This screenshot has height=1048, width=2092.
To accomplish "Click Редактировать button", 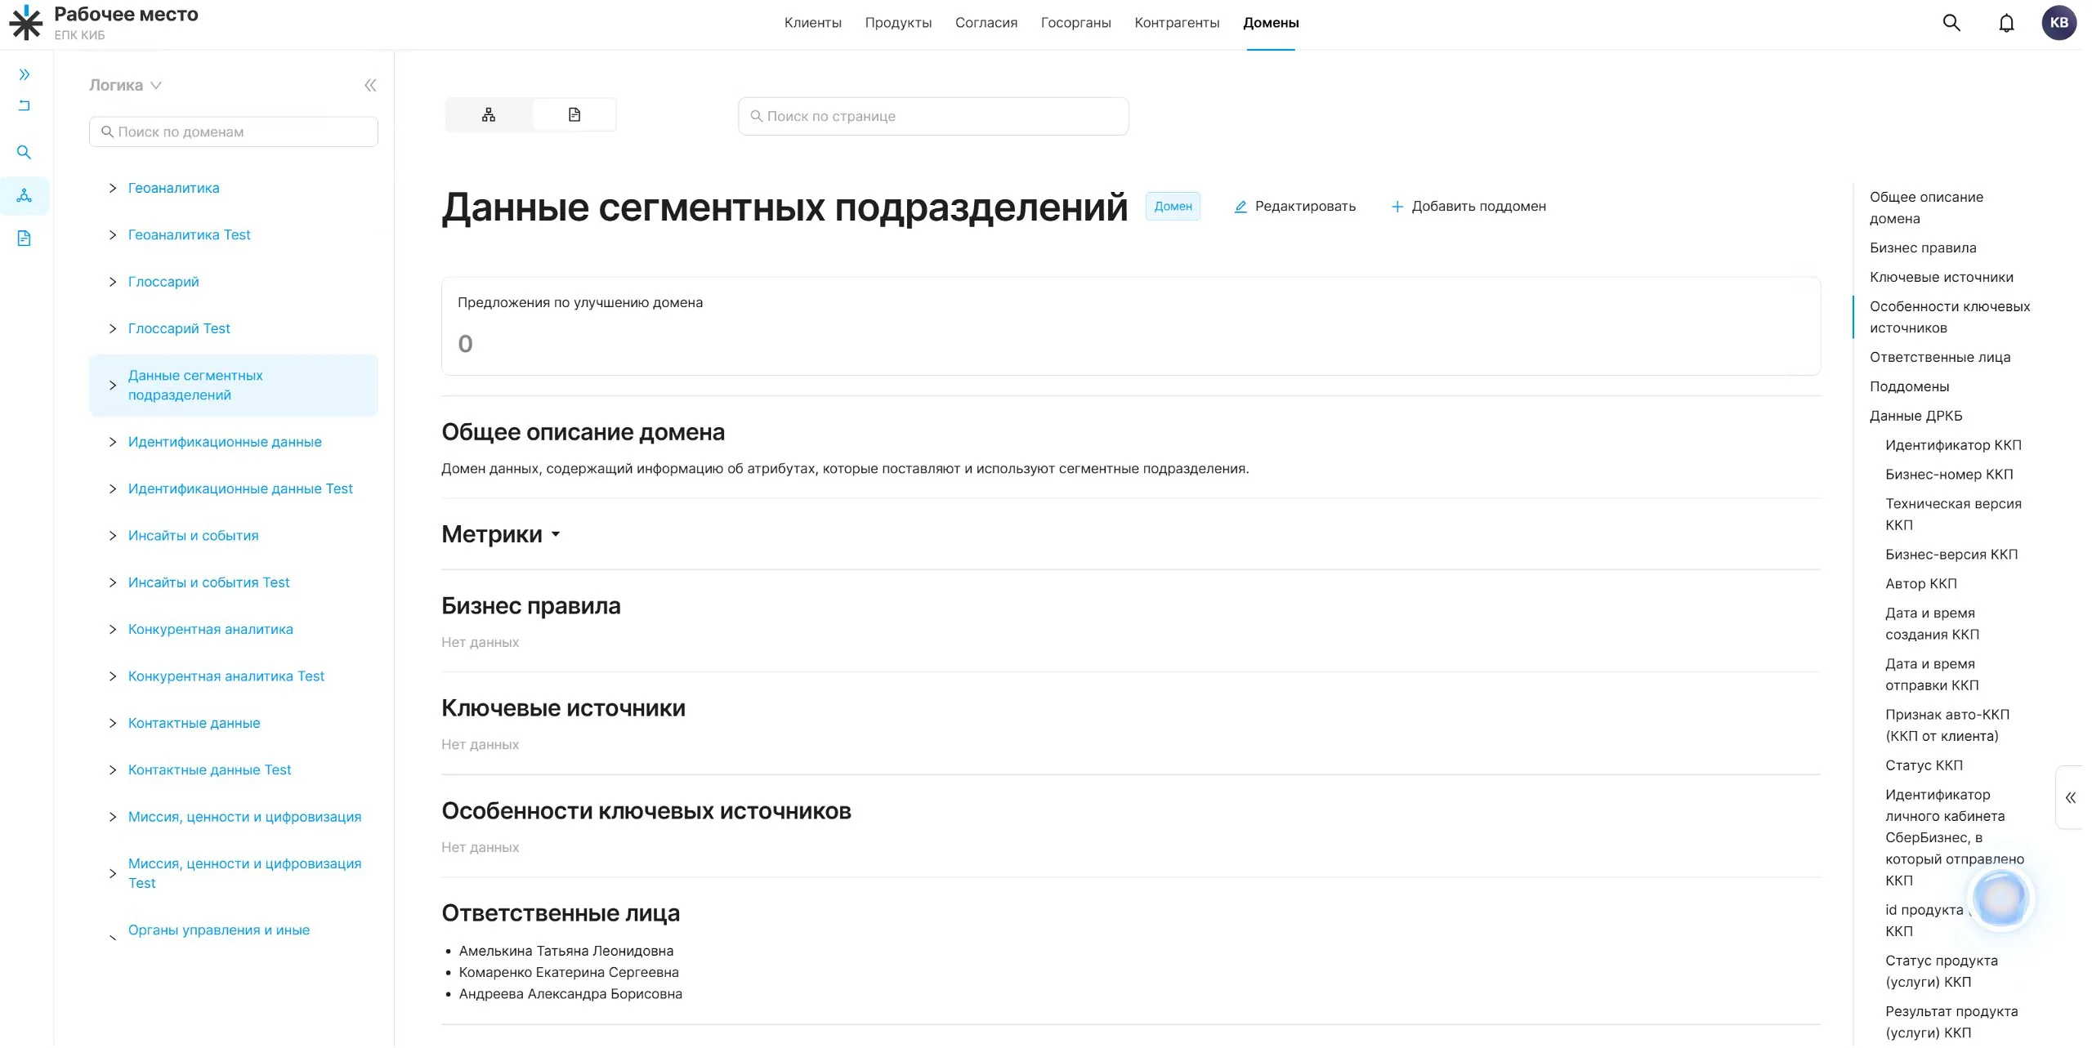I will coord(1294,207).
